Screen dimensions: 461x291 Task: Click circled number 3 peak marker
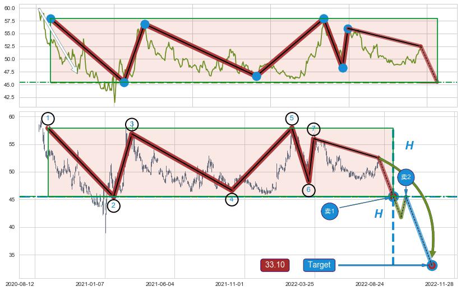pyautogui.click(x=132, y=124)
